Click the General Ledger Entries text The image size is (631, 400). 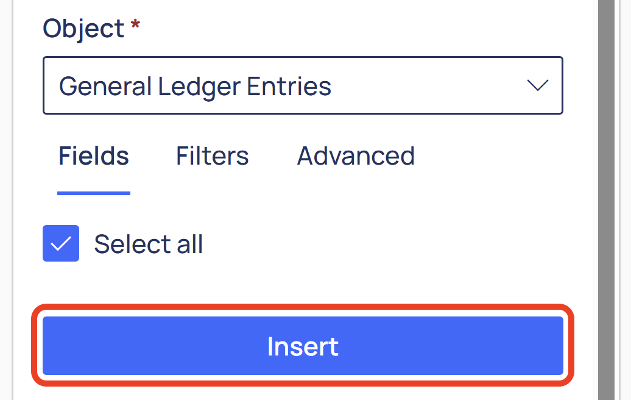[x=195, y=87]
